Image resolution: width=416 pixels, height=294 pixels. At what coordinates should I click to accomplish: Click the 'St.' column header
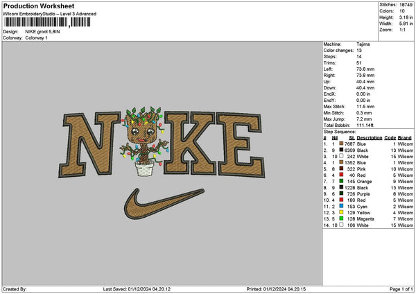pos(352,138)
